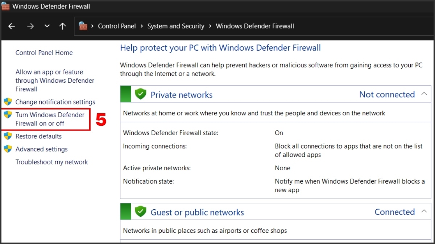Click the Restore defaults link
Screen dimensions: 435x244
click(38, 136)
